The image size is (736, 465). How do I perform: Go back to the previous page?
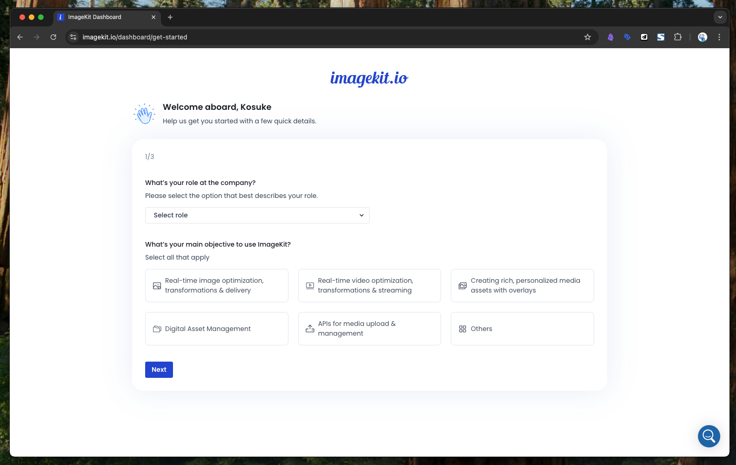pyautogui.click(x=20, y=37)
